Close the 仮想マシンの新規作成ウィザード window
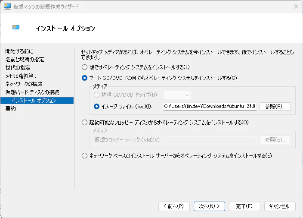The height and width of the screenshot is (218, 303). pos(296,6)
